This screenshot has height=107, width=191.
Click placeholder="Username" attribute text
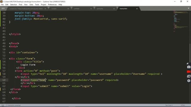coord(130,74)
